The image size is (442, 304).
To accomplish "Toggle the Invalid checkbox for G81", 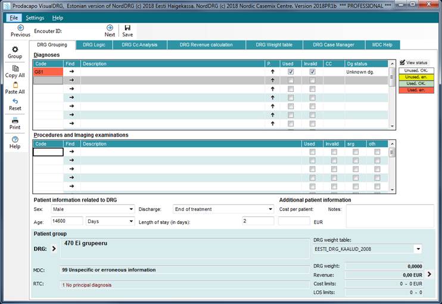I will click(312, 72).
